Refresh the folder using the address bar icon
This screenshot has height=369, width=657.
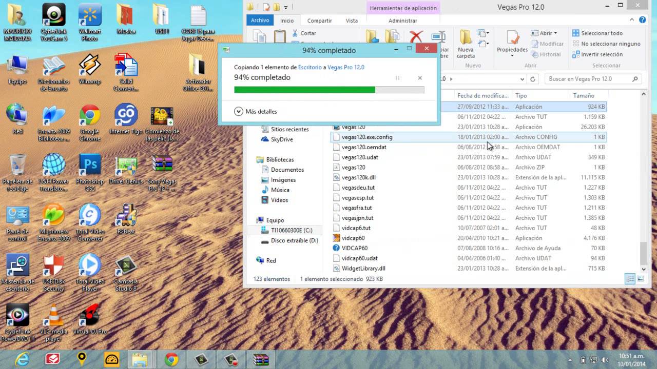[533, 79]
